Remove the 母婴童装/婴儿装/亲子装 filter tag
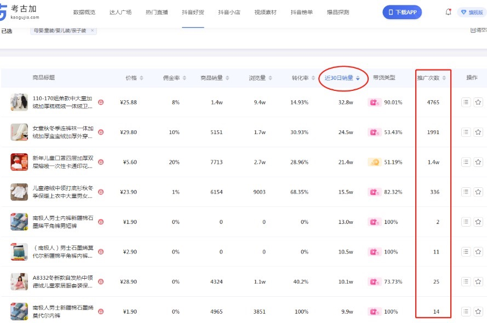Screen dimensions: 487x323 [92, 31]
